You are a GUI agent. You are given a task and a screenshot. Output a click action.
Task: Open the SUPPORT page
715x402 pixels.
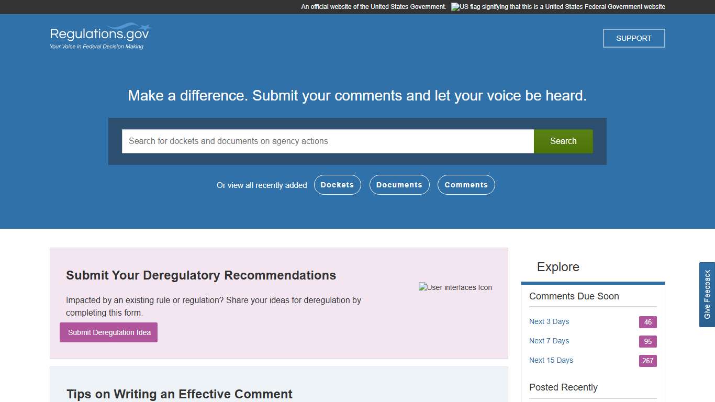coord(633,38)
